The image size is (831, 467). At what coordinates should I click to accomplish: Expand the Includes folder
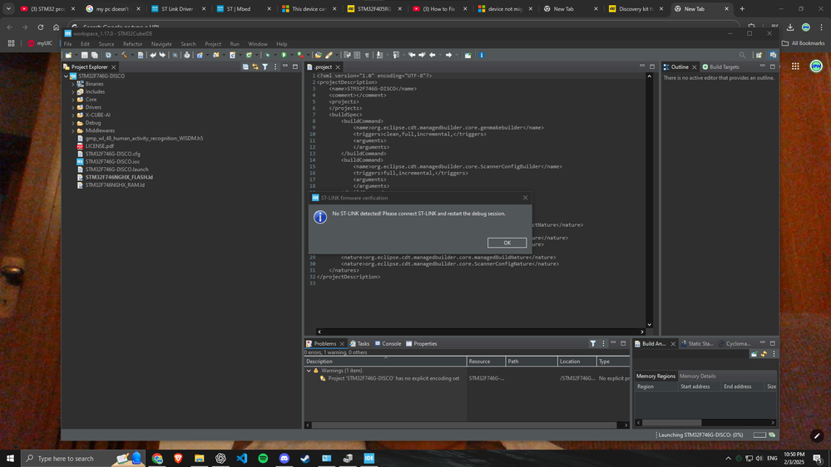pyautogui.click(x=73, y=91)
